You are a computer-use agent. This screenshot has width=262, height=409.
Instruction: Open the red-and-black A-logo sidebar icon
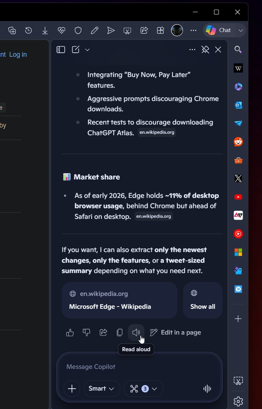pyautogui.click(x=238, y=216)
